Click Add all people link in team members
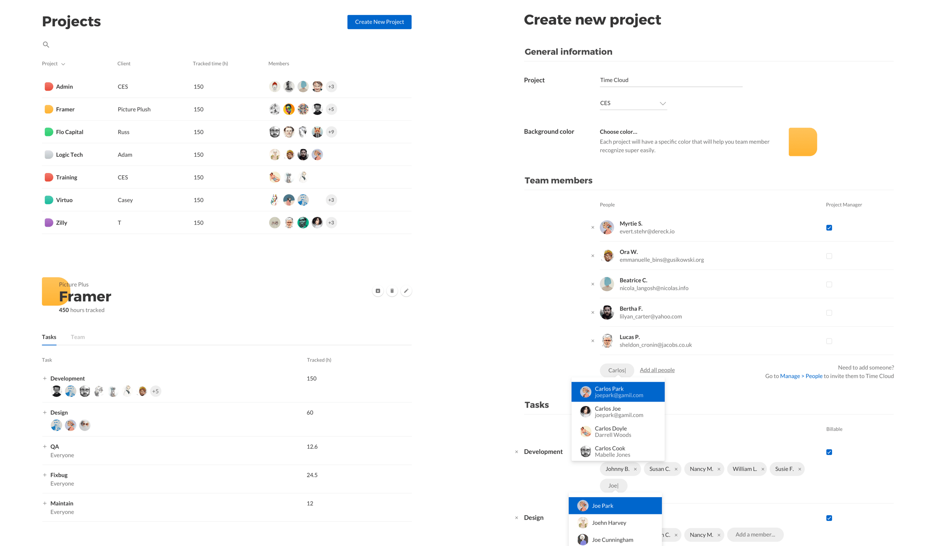Screen dimensions: 936x546 pos(657,369)
